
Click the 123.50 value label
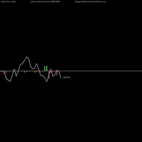click(x=66, y=78)
